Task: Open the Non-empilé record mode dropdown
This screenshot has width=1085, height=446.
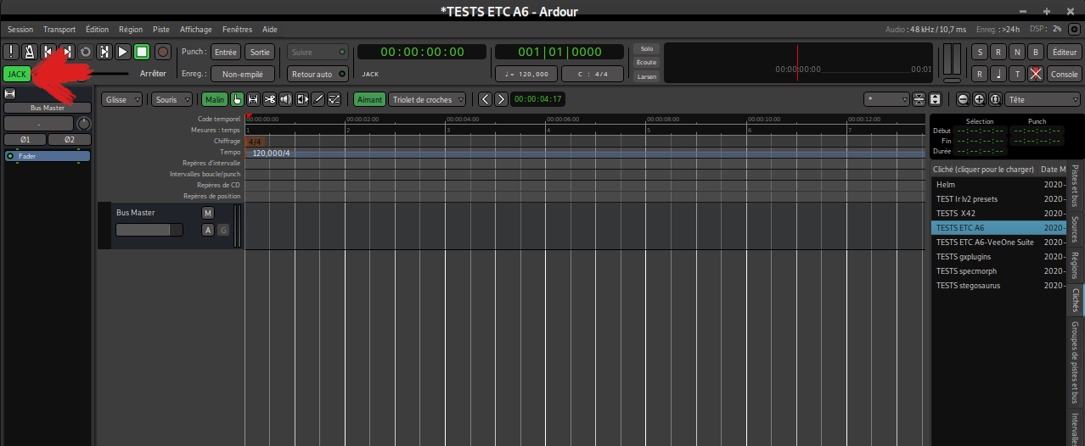Action: click(243, 74)
